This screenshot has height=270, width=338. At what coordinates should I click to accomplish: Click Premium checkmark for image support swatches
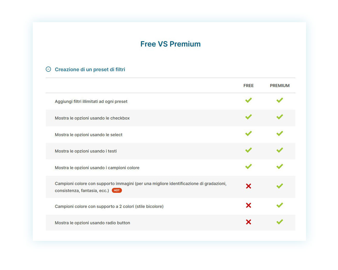[280, 186]
